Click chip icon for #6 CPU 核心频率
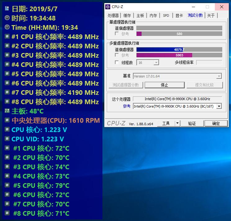This screenshot has width=231, height=221. pyautogui.click(x=7, y=83)
